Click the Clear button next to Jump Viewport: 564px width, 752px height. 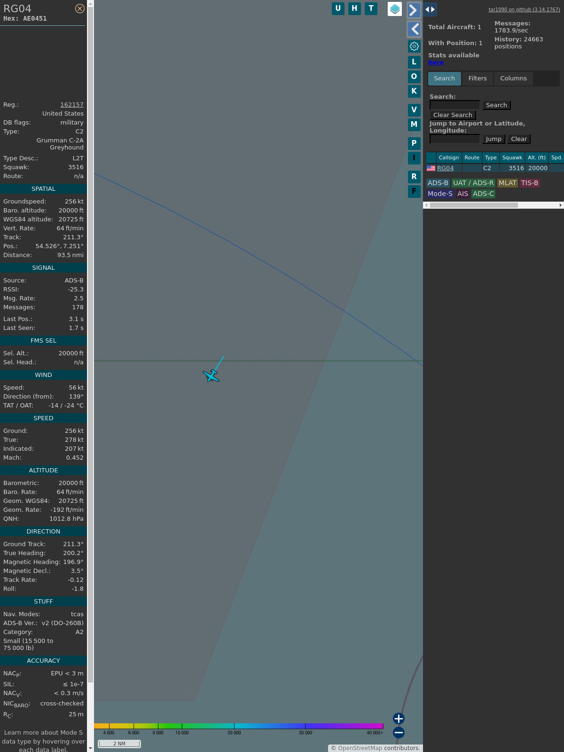click(x=519, y=139)
